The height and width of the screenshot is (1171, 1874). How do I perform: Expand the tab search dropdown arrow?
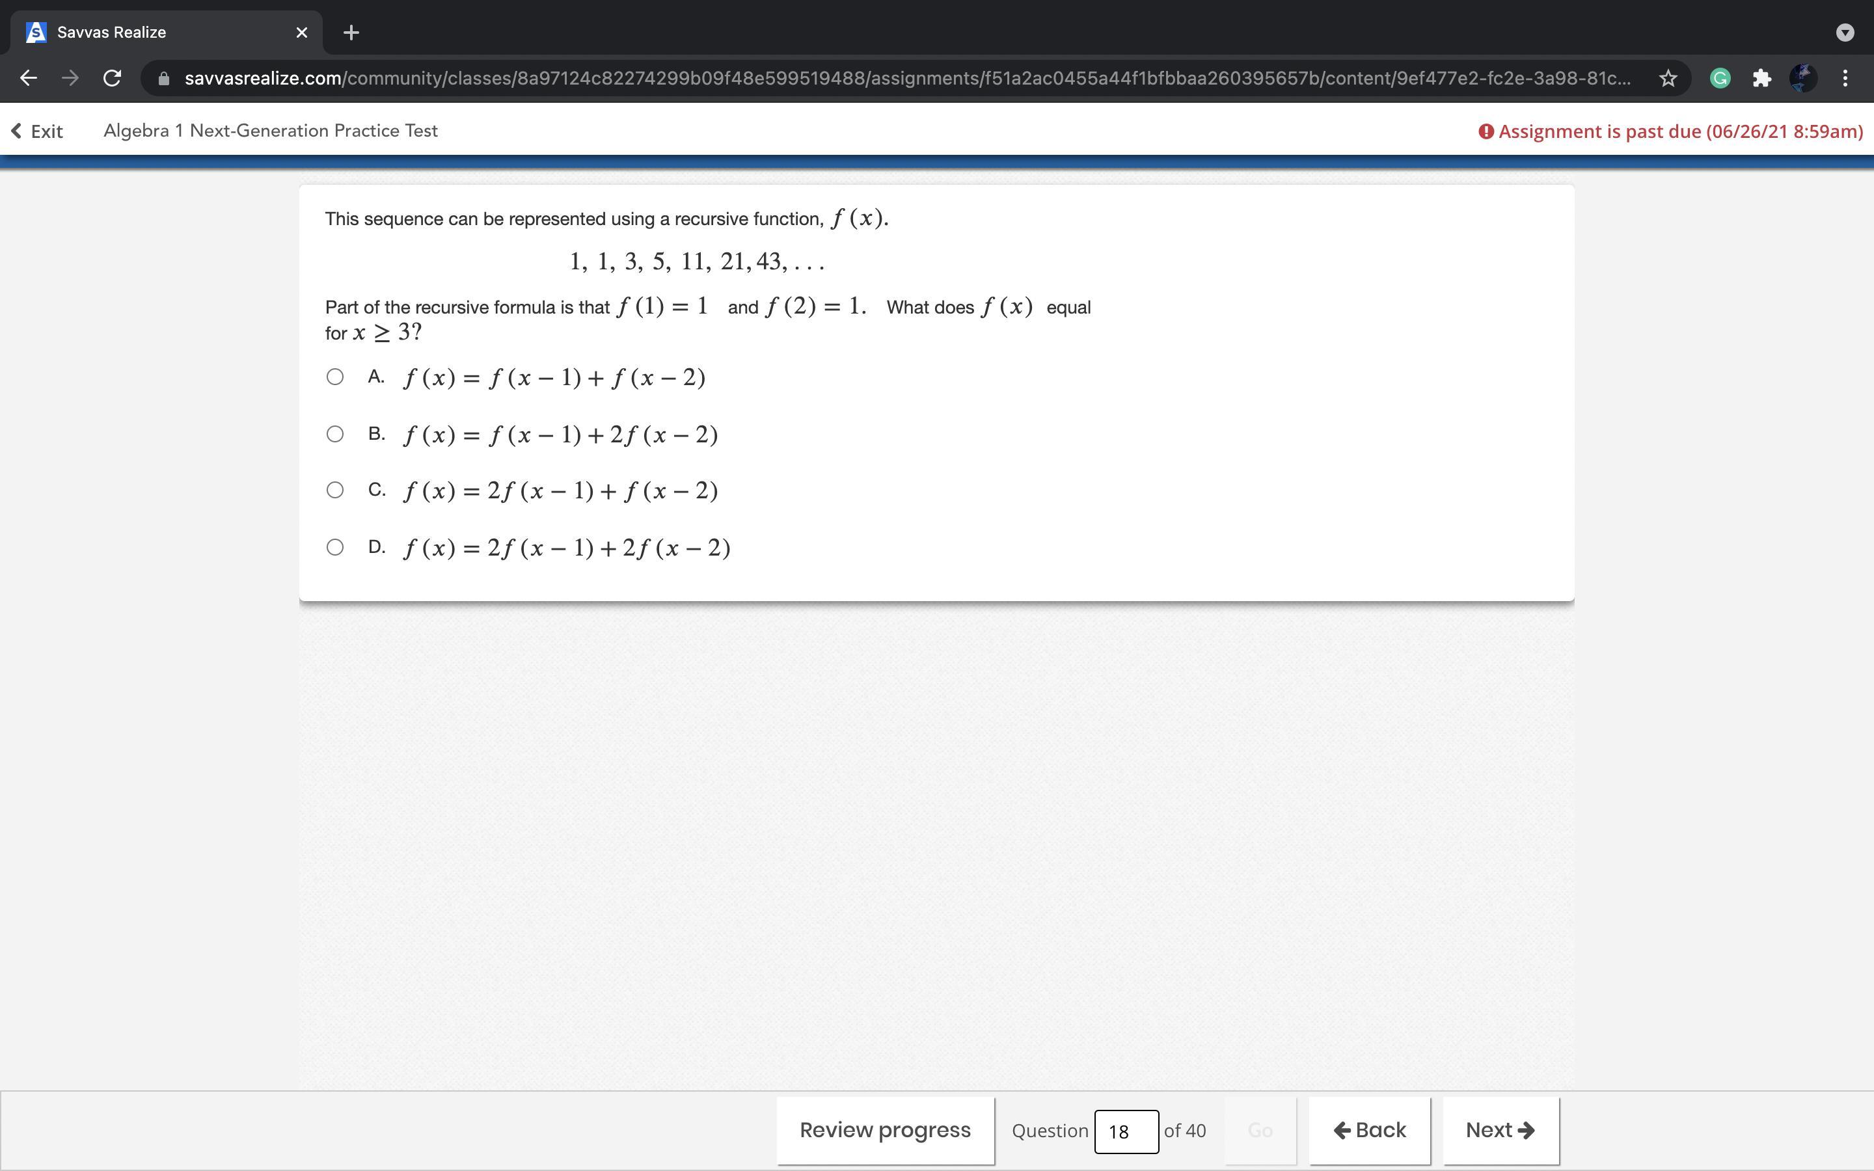click(1845, 33)
